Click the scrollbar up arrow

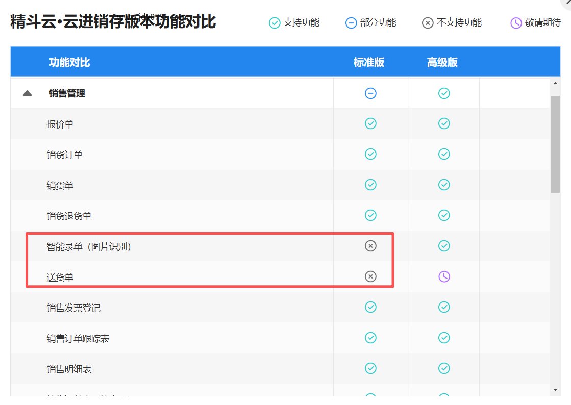tap(555, 83)
